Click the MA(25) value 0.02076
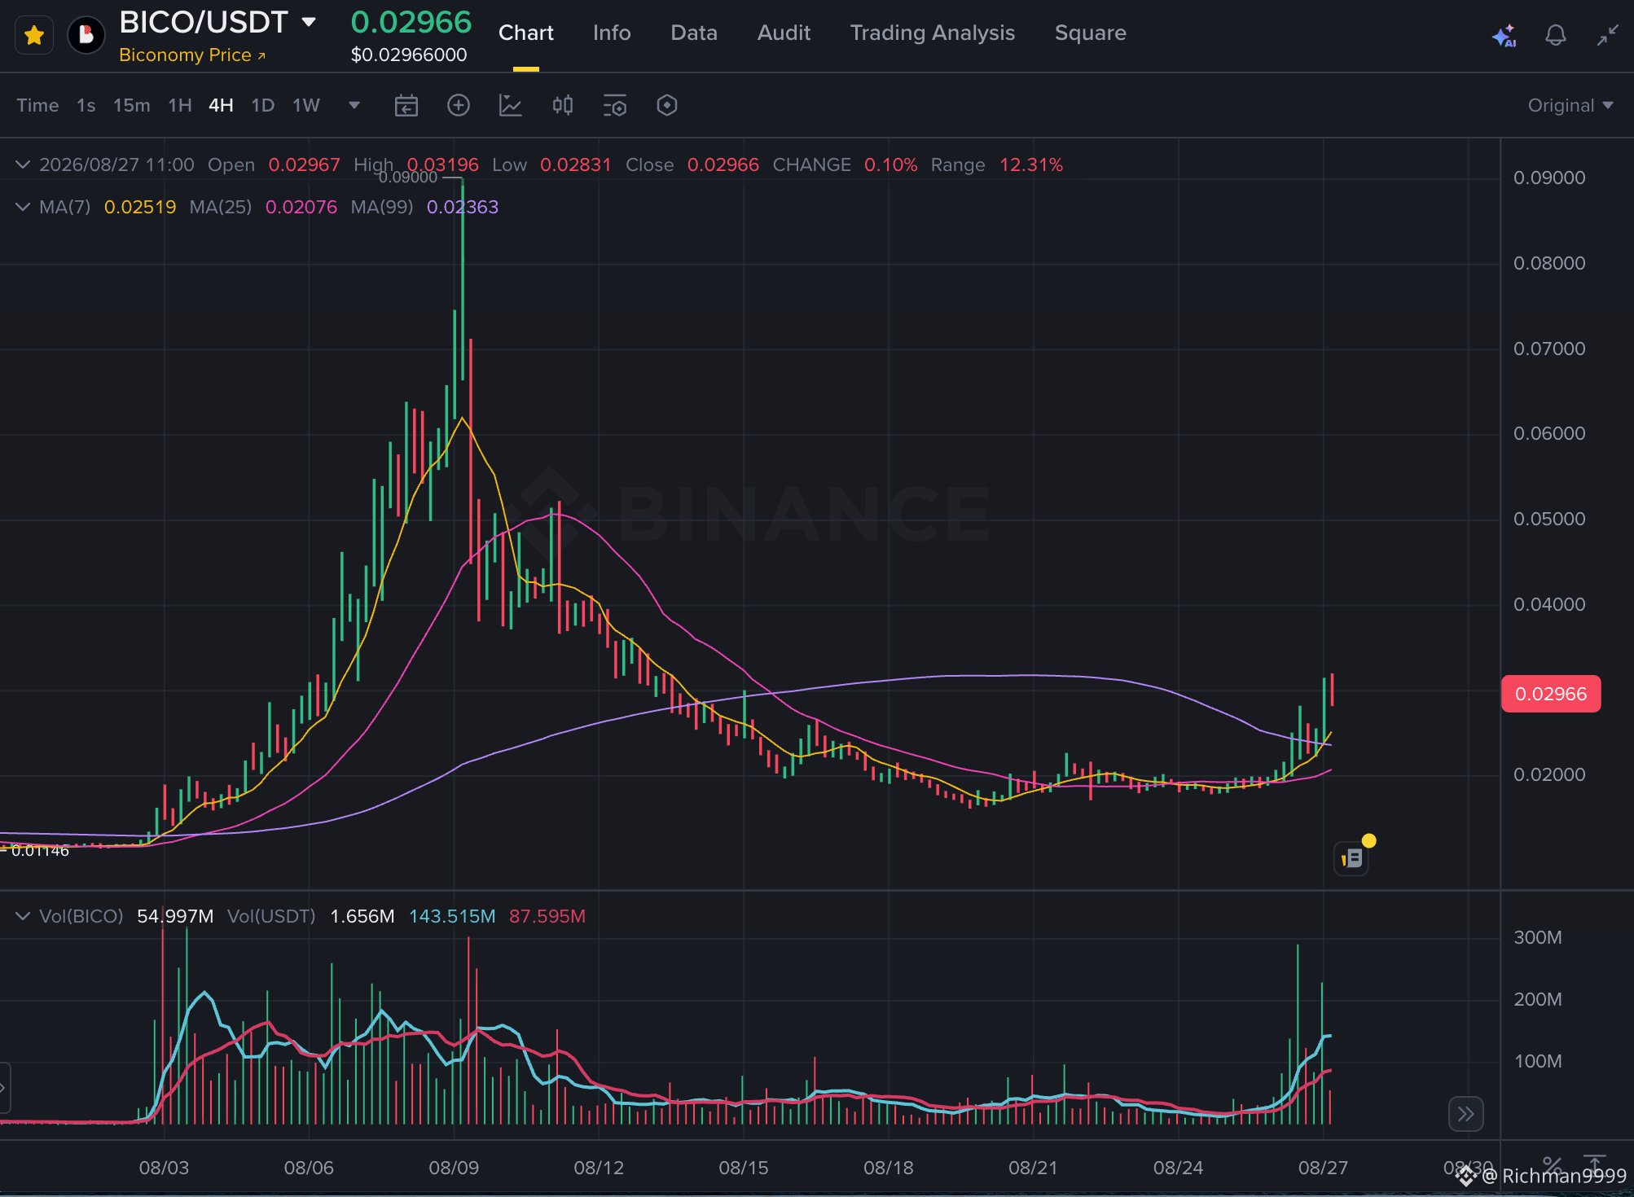The height and width of the screenshot is (1197, 1634). 301,207
